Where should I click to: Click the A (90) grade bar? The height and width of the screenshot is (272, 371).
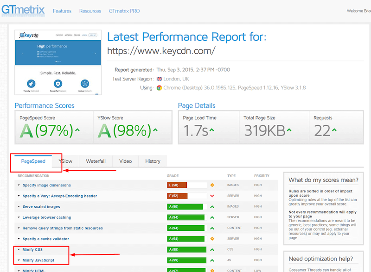tap(187, 207)
